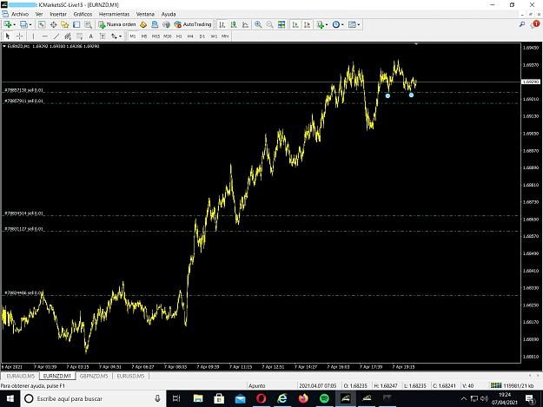Image resolution: width=543 pixels, height=407 pixels.
Task: Select the Equidistant Channel tool
Action: point(68,36)
